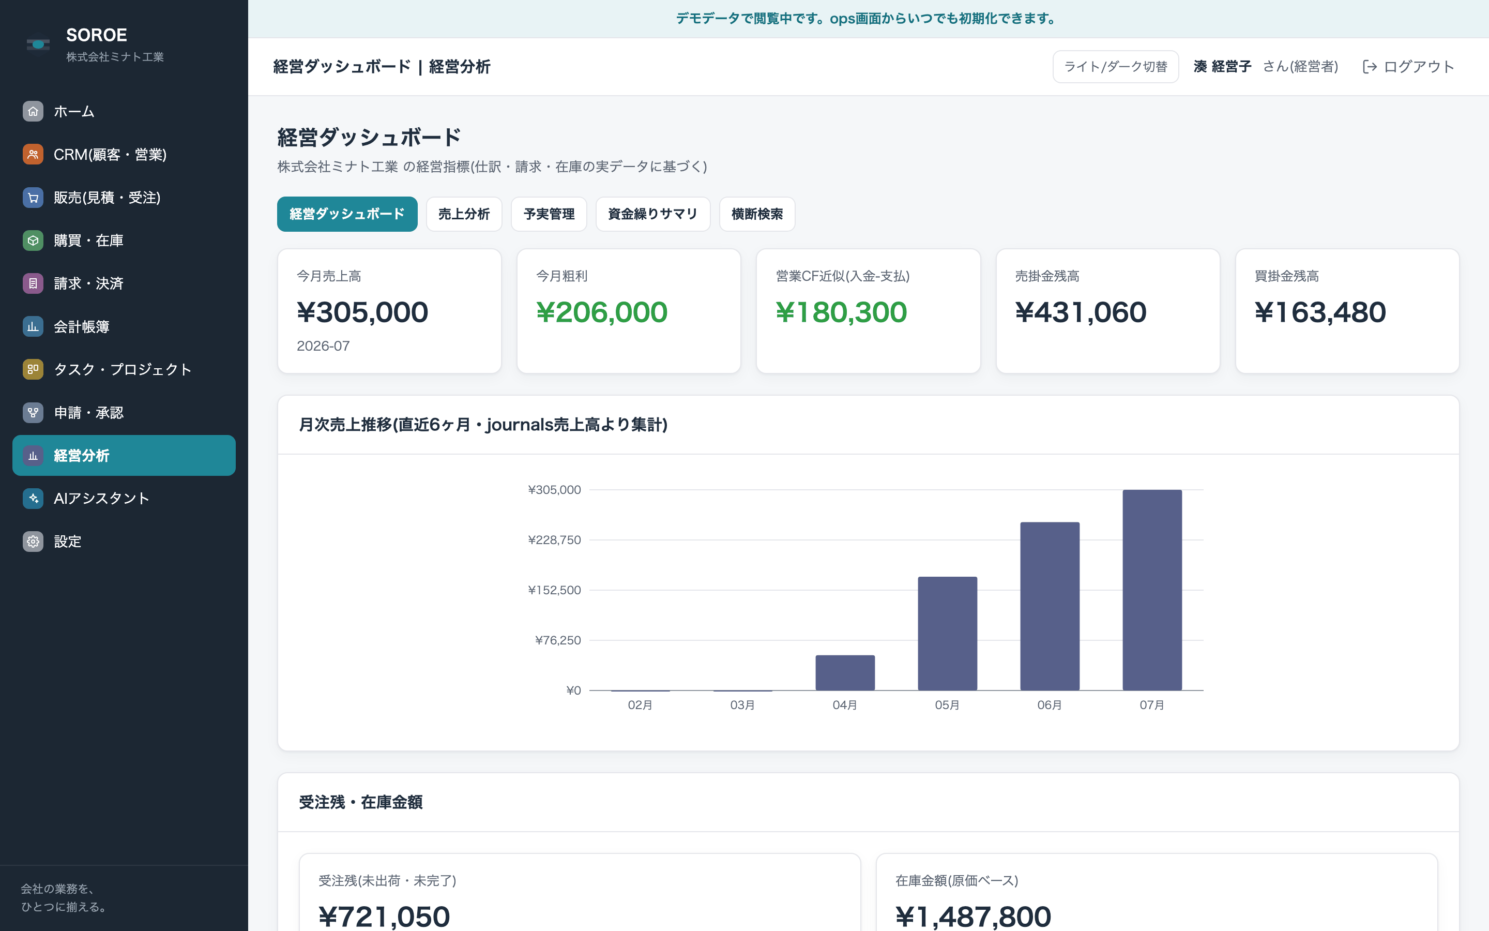Open タスク・プロジェクト section
The height and width of the screenshot is (931, 1489).
[x=124, y=369]
